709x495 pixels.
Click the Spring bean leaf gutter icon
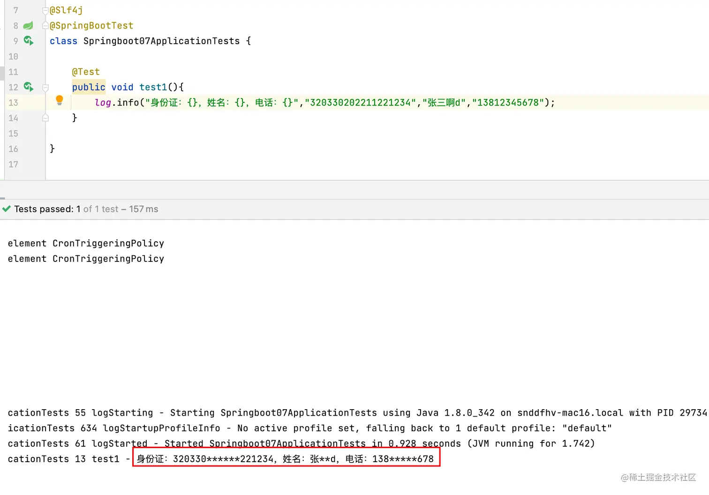pos(28,25)
